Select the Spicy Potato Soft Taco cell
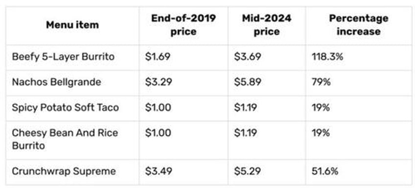The height and width of the screenshot is (188, 415). (x=72, y=108)
